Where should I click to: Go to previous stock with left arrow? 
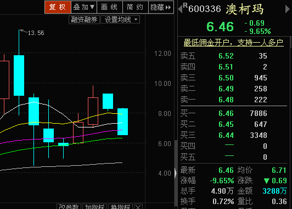point(180,9)
